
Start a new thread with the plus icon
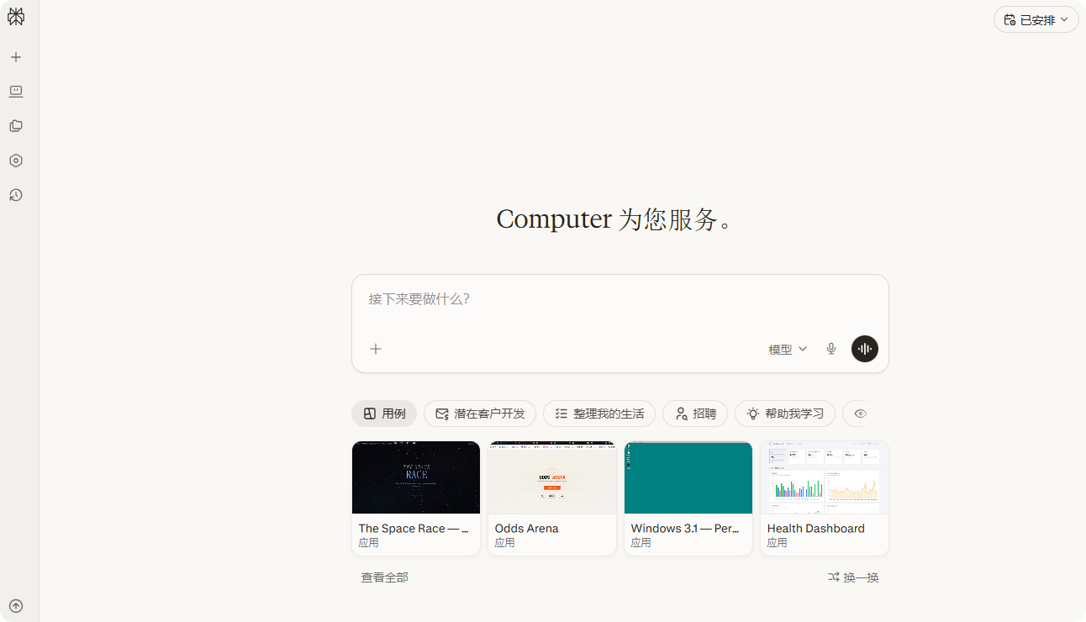pos(16,57)
